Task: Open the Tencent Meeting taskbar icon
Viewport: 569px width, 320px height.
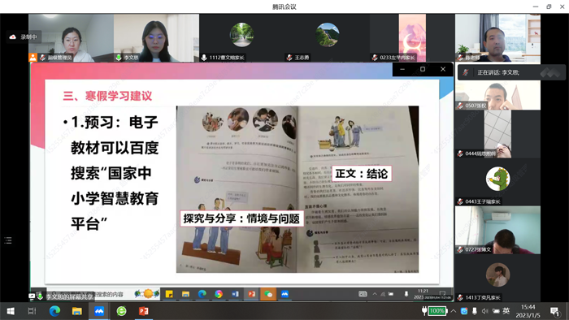Action: [x=99, y=311]
